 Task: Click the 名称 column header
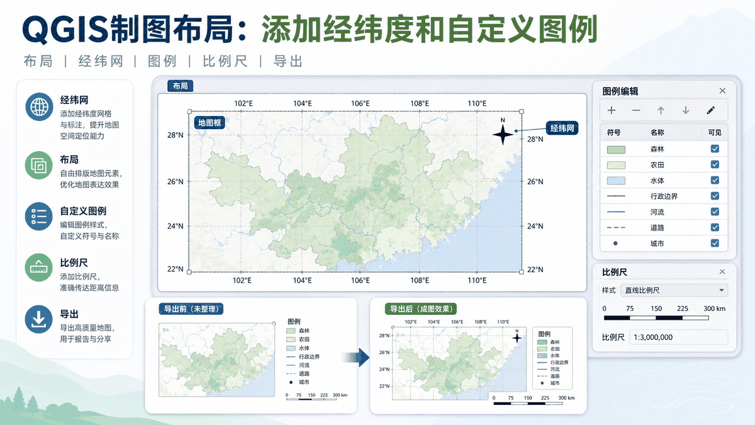[657, 132]
